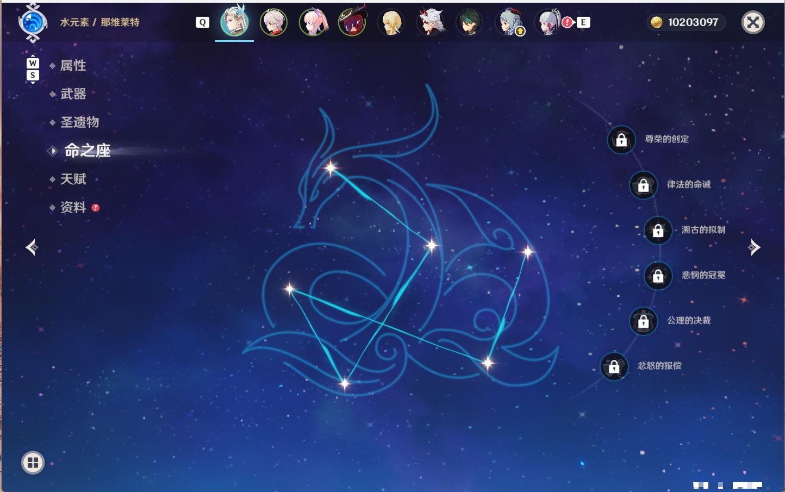Click the Q previous-character key icon
The image size is (785, 492).
(202, 22)
